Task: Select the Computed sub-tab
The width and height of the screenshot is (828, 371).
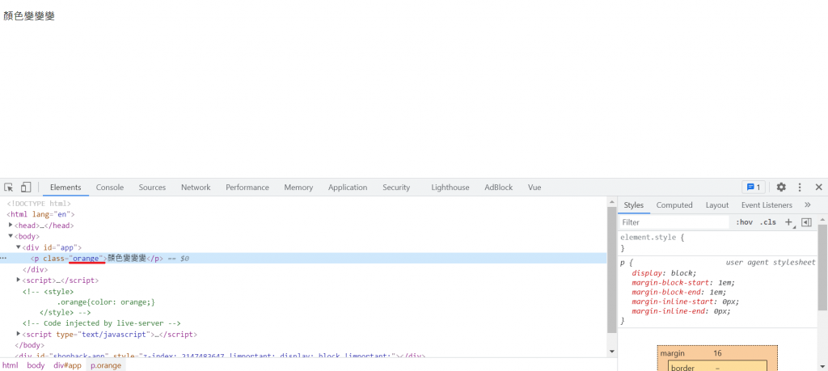Action: 674,204
